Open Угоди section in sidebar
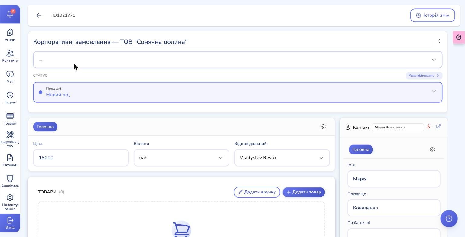This screenshot has width=465, height=237. click(x=10, y=35)
